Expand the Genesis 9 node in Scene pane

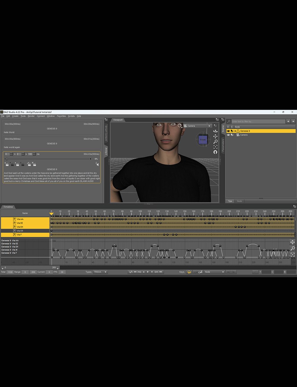pos(235,131)
